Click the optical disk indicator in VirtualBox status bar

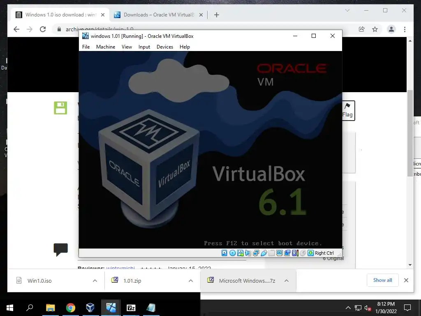click(233, 253)
